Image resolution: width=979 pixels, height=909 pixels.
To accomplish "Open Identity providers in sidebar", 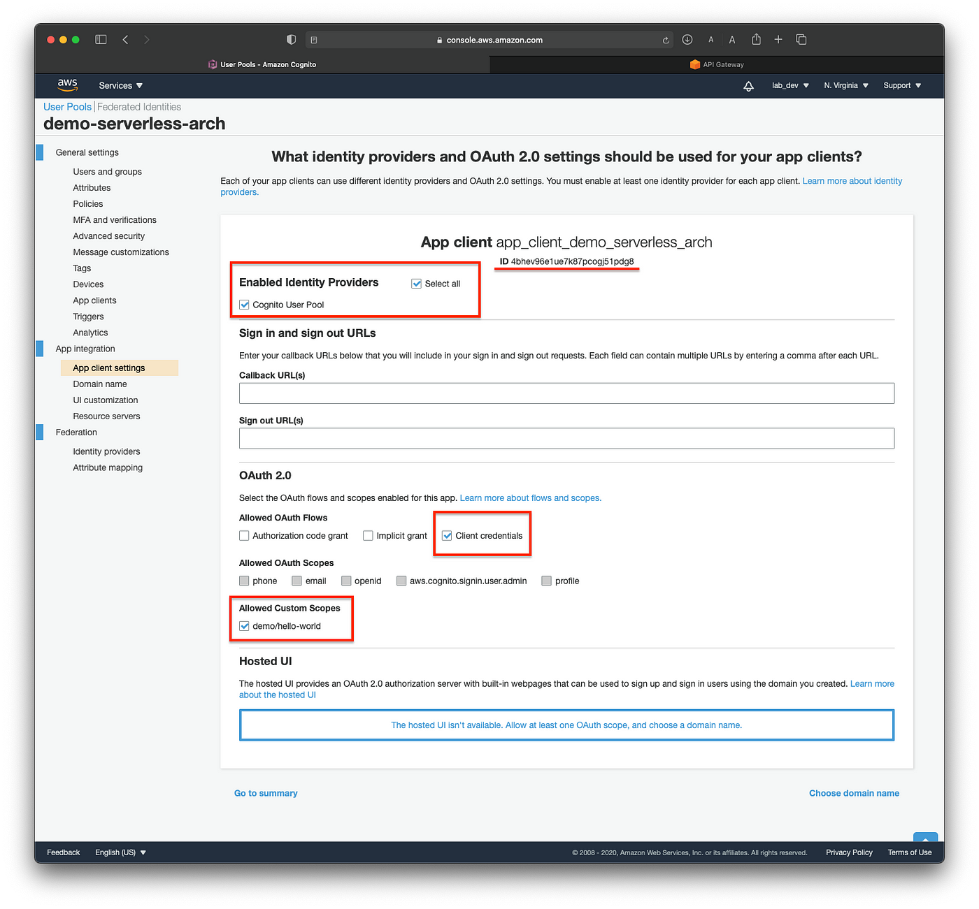I will click(106, 451).
